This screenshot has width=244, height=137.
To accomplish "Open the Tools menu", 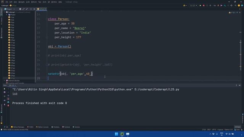I will (x=45, y=2).
